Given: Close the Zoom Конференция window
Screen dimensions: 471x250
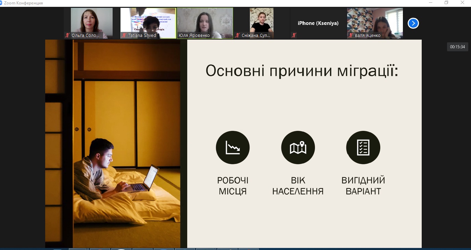Looking at the screenshot, I should [x=462, y=3].
